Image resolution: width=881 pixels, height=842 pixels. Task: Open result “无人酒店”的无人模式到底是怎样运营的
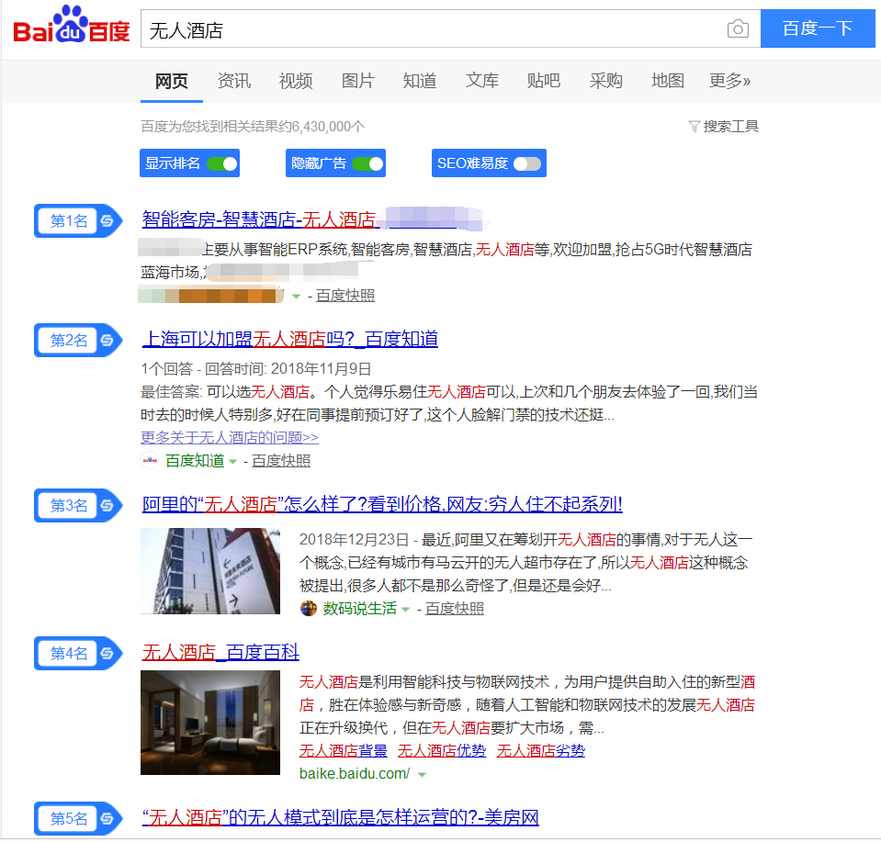pos(340,816)
